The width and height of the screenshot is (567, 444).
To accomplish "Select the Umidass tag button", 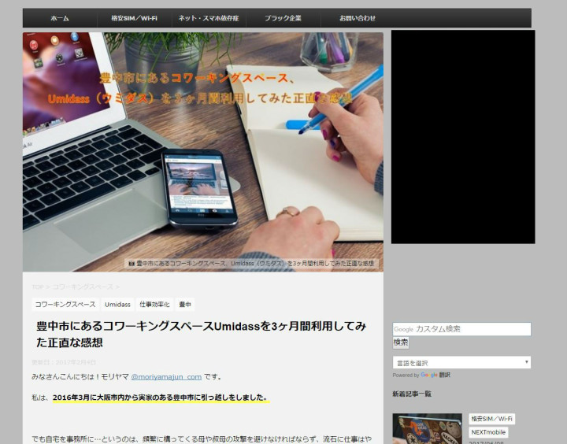I will 117,305.
